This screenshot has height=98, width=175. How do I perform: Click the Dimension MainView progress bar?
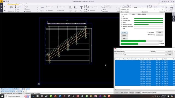tap(148, 24)
